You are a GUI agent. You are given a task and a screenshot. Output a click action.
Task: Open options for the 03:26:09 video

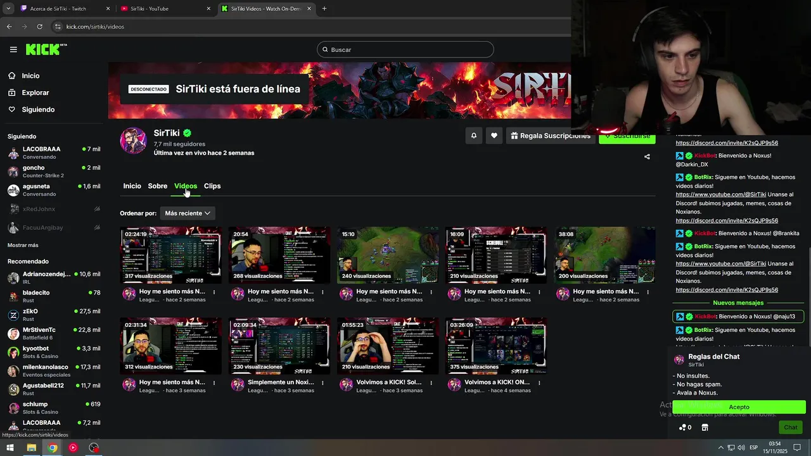point(539,383)
